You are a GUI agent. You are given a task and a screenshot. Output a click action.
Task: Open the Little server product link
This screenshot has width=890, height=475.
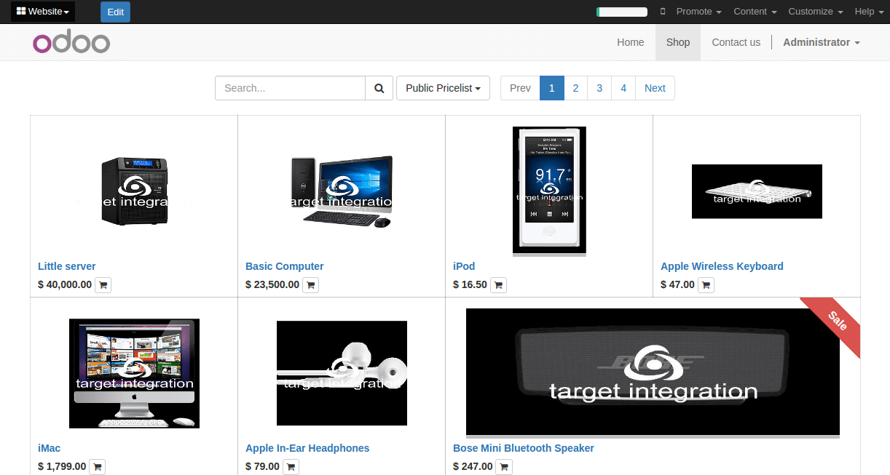66,266
